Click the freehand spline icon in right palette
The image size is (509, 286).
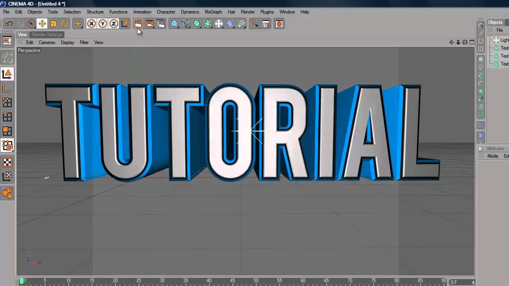tap(481, 83)
